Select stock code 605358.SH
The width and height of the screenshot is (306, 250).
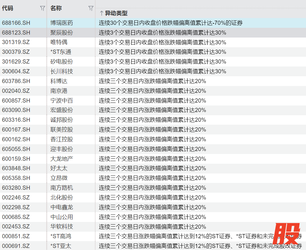pos(16,178)
